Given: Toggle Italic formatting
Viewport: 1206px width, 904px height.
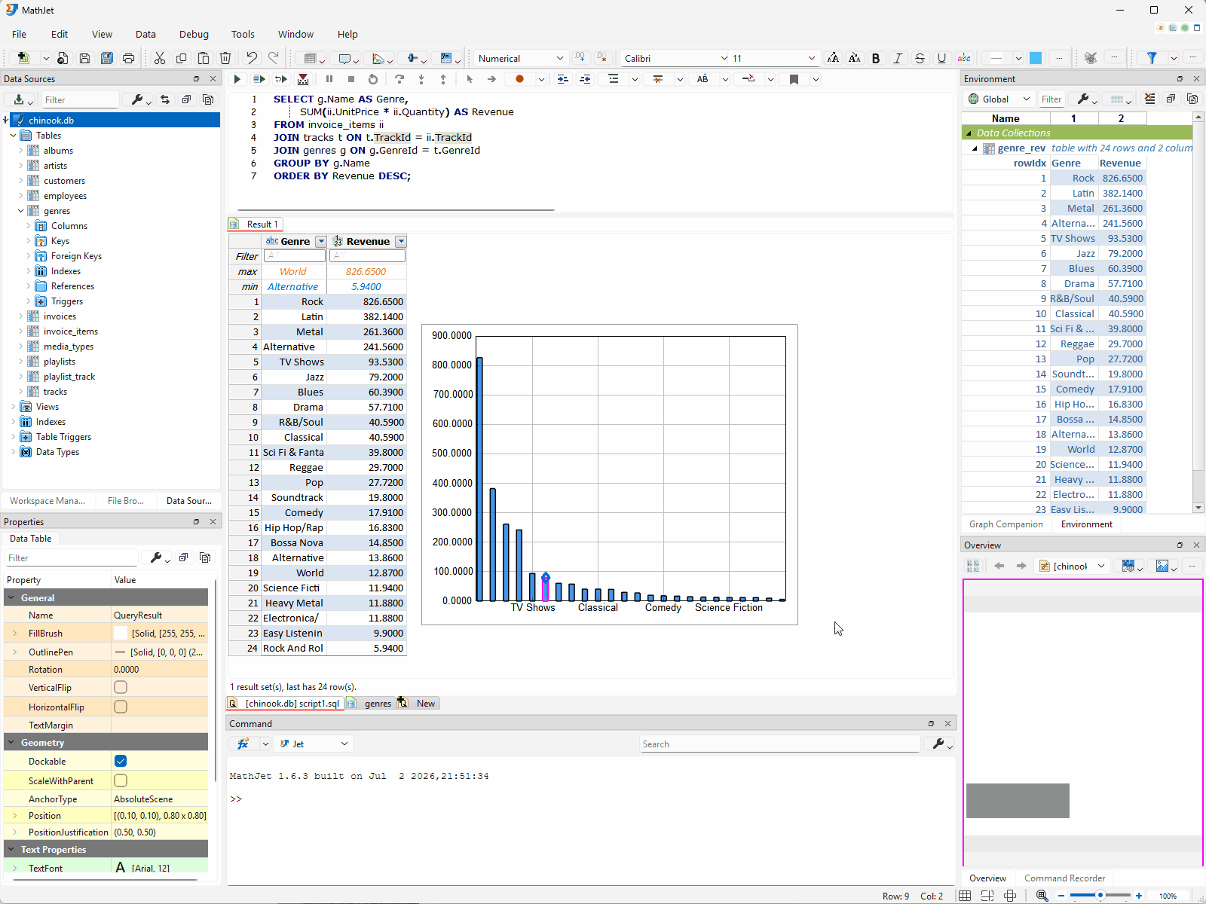Looking at the screenshot, I should (x=898, y=58).
